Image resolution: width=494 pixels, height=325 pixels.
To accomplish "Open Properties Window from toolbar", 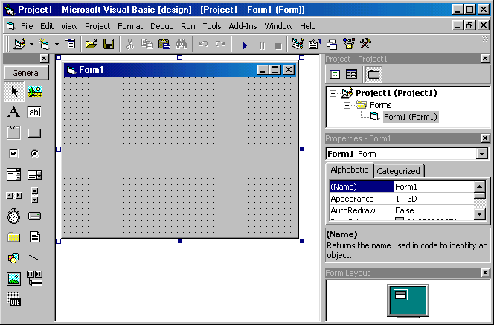I will (315, 44).
